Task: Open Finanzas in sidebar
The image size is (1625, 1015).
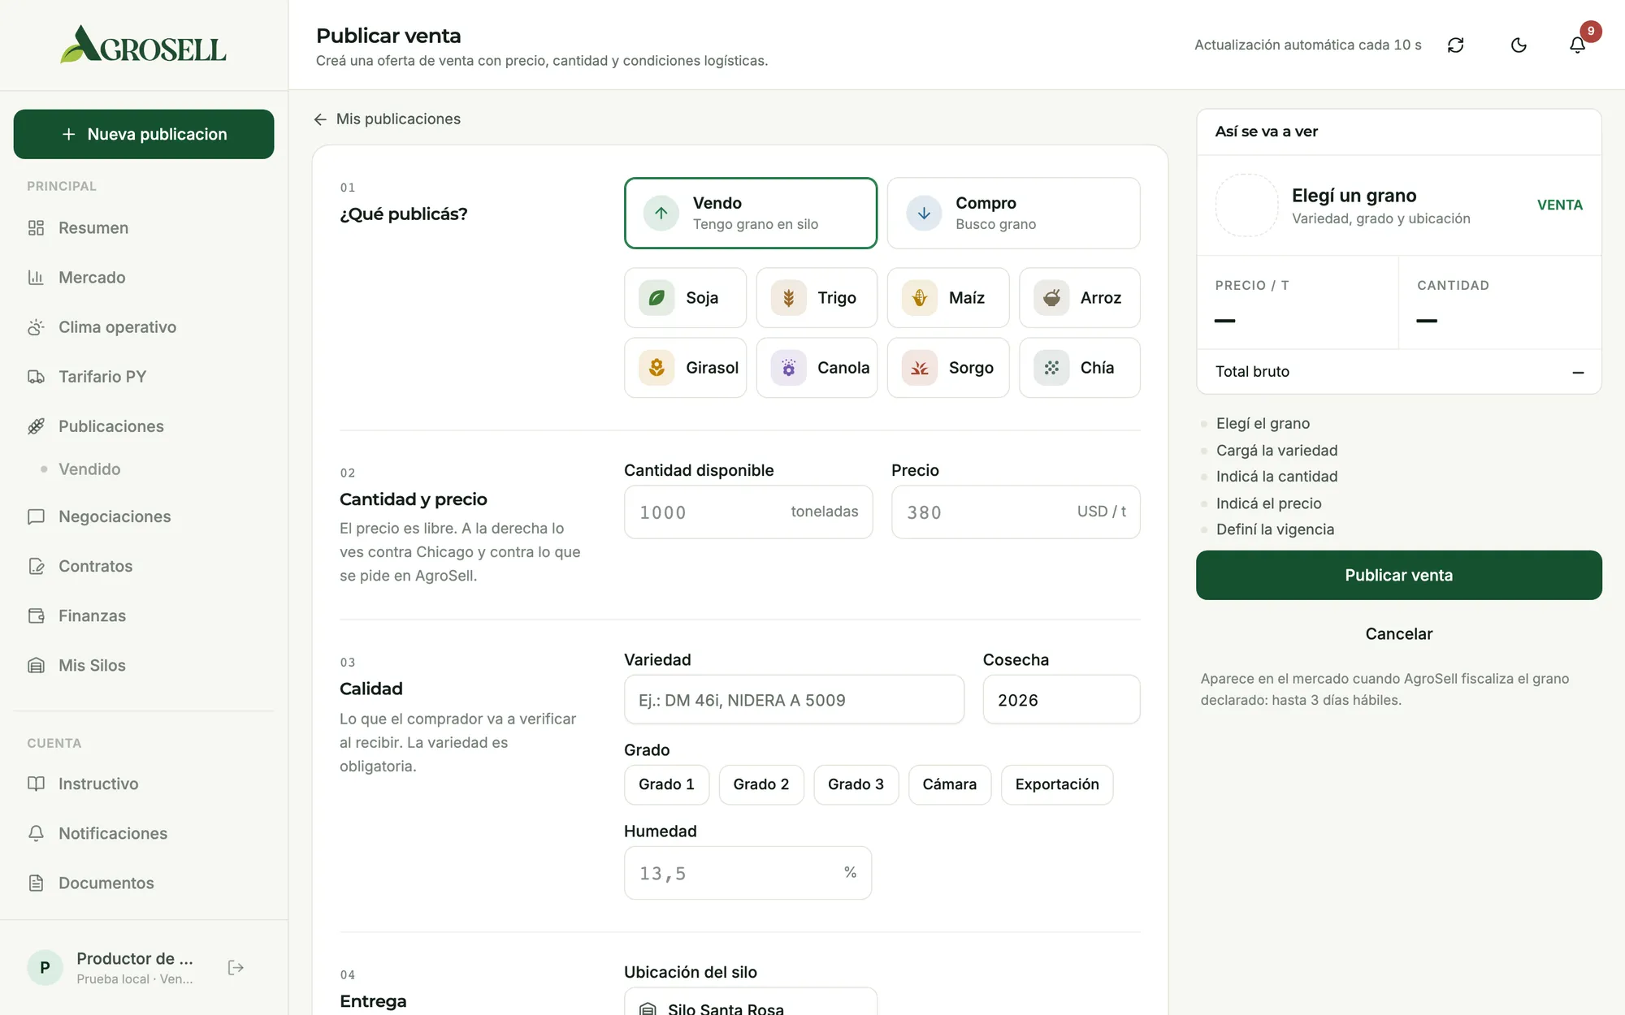Action: click(x=144, y=615)
